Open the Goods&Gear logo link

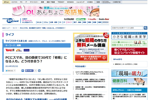tap(104, 19)
